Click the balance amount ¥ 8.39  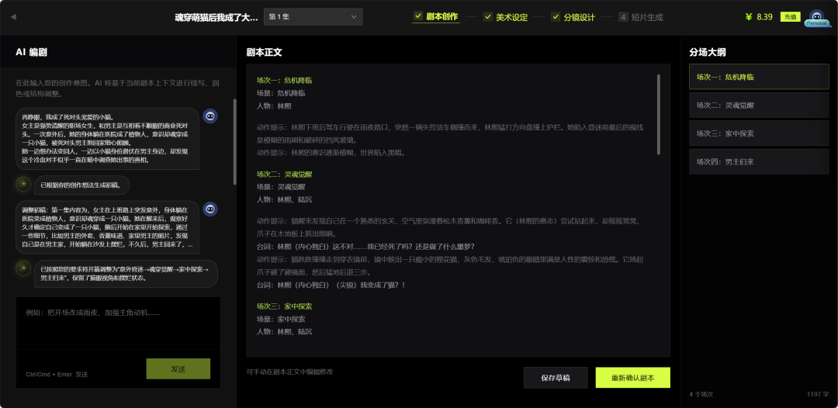coord(759,17)
